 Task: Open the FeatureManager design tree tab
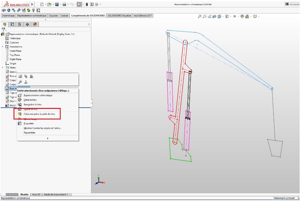point(5,24)
